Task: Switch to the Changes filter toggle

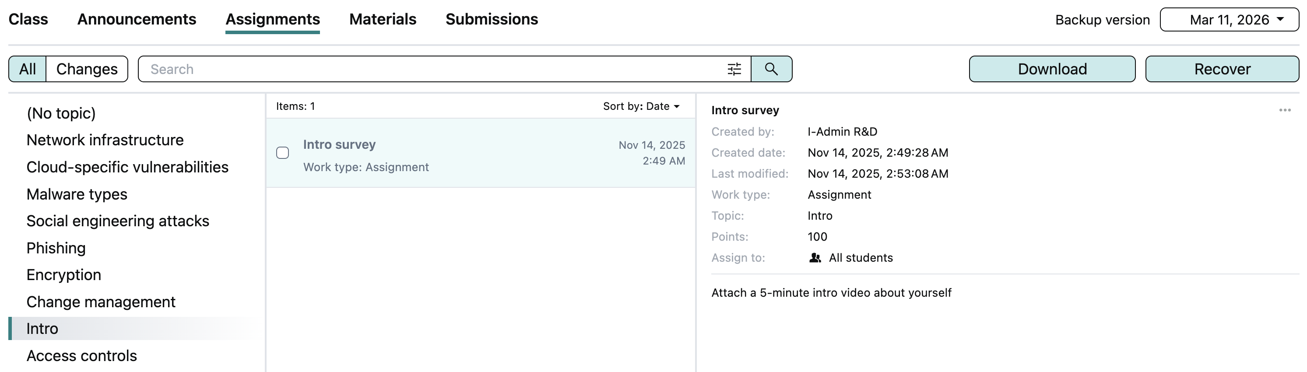Action: point(87,69)
